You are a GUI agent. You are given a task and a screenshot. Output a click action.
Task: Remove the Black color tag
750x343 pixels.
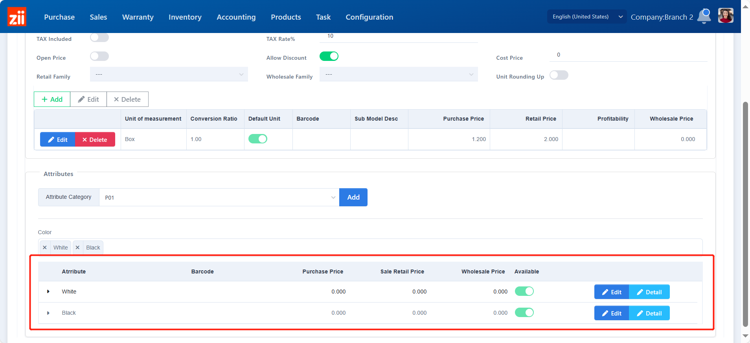78,248
